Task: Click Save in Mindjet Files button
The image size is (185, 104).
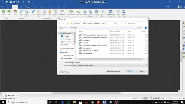Action: point(114,72)
